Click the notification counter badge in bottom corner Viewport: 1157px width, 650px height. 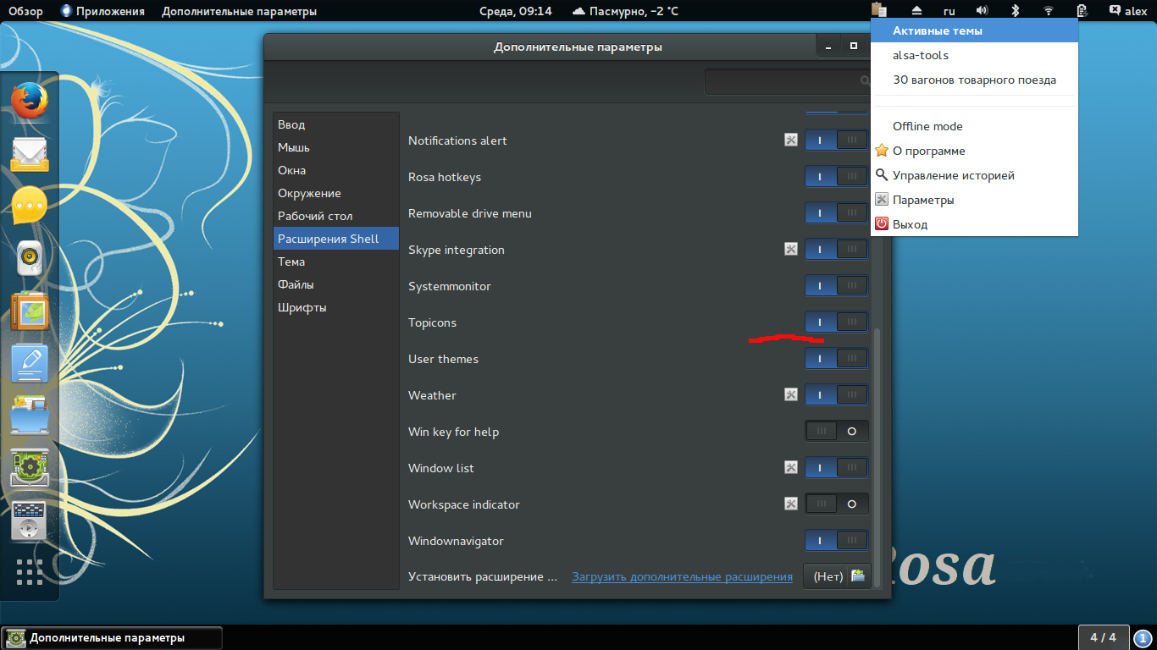[x=1143, y=637]
